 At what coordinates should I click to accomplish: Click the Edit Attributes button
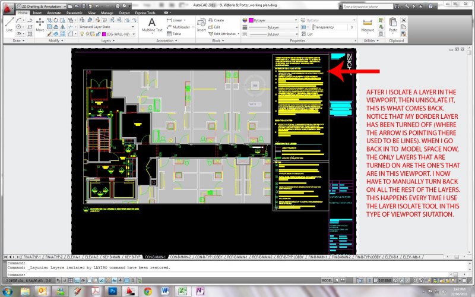(224, 34)
